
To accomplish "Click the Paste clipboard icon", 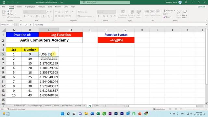I will [4, 12].
